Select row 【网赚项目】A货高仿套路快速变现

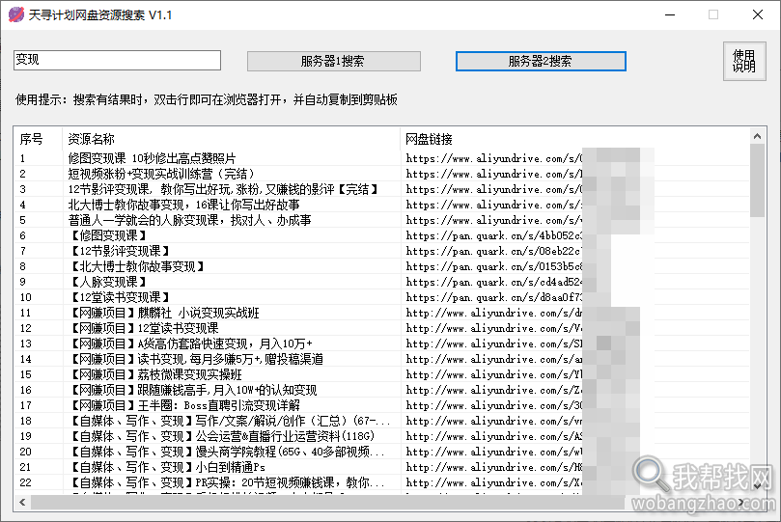[x=382, y=343]
